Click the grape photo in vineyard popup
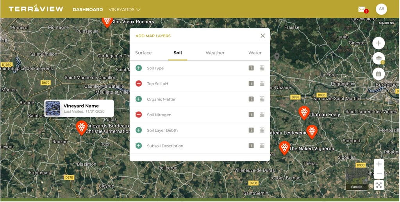 coord(53,108)
